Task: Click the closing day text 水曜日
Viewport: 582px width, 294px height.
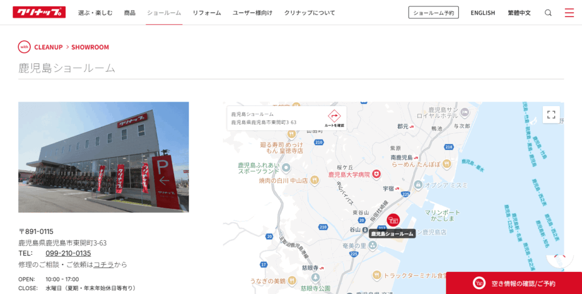Action: (55, 288)
